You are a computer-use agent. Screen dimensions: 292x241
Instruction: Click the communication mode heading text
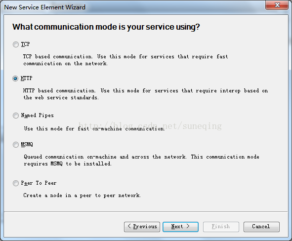[106, 27]
